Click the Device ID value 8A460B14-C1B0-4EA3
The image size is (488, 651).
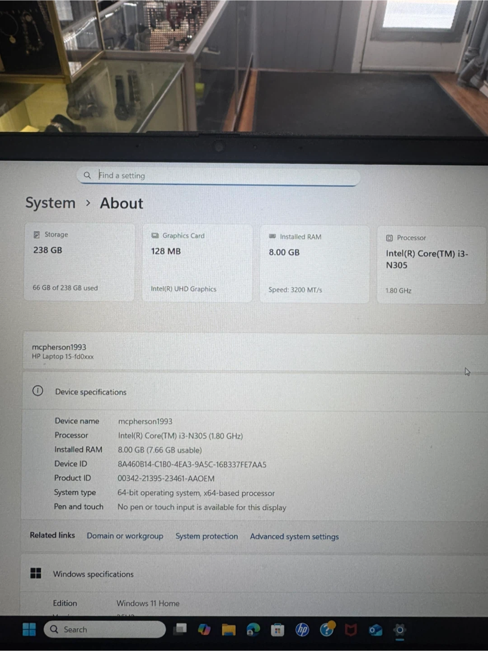192,464
